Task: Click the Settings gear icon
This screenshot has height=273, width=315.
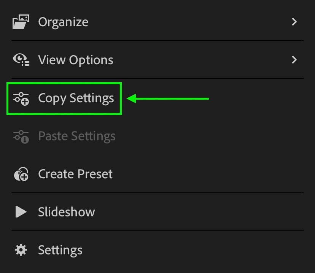Action: click(x=21, y=250)
